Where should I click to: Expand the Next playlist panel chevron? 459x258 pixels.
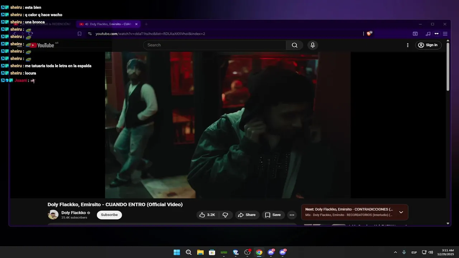(x=401, y=212)
